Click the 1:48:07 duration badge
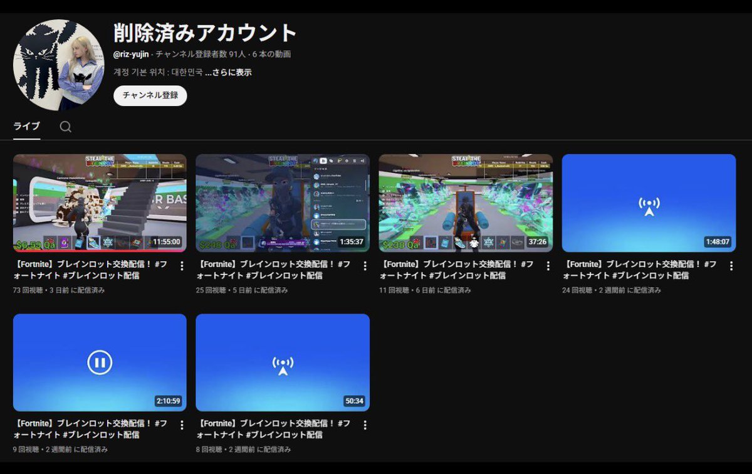Image resolution: width=752 pixels, height=474 pixels. pos(718,241)
